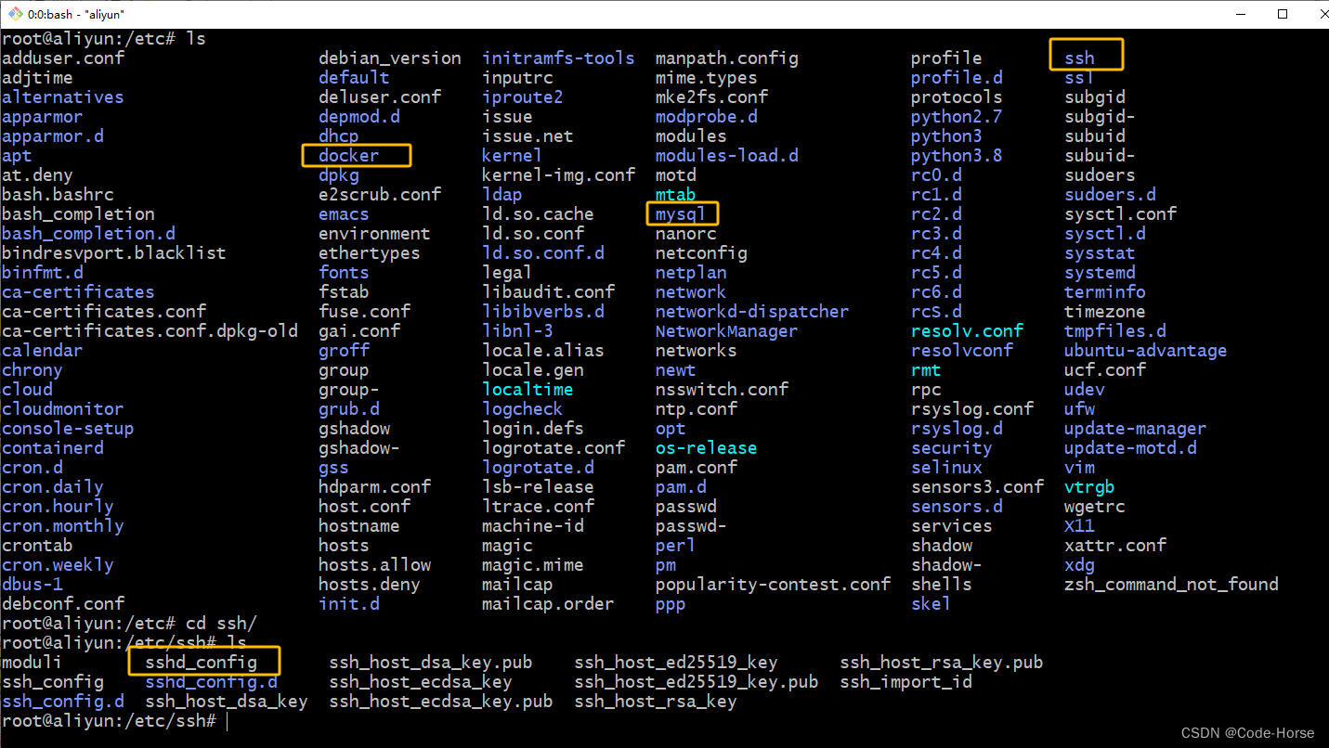
Task: Click the 'passwd' file entry
Action: point(685,506)
